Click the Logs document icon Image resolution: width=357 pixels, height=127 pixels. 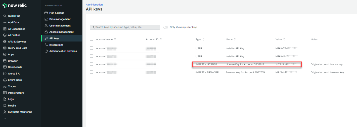[5, 99]
